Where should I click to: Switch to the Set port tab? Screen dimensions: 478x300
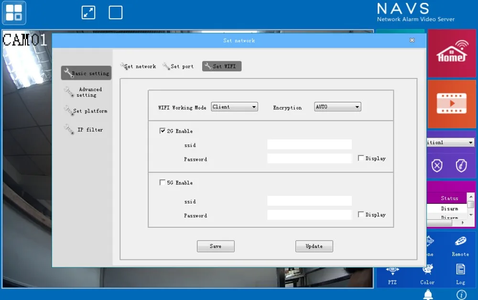(178, 67)
